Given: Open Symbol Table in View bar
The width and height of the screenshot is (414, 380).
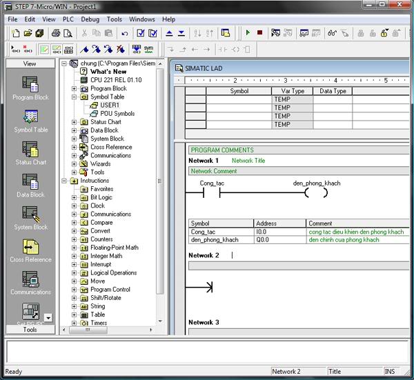Looking at the screenshot, I should (x=30, y=121).
